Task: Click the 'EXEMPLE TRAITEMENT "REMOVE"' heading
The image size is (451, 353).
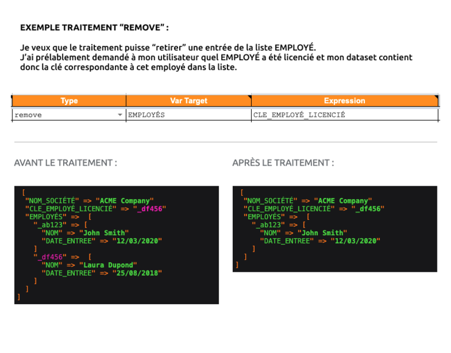Action: click(94, 28)
